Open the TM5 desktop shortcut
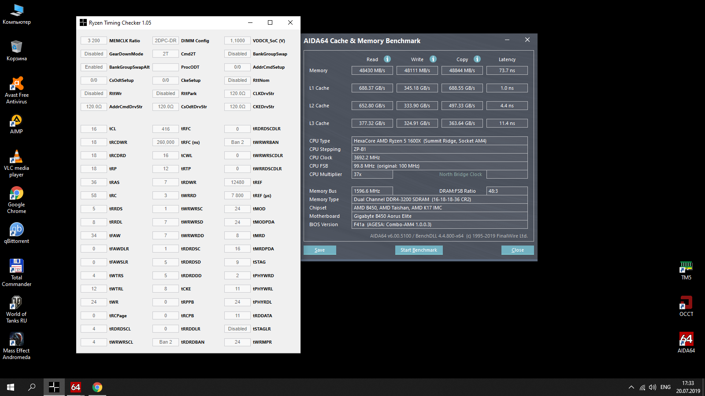 coord(686,270)
